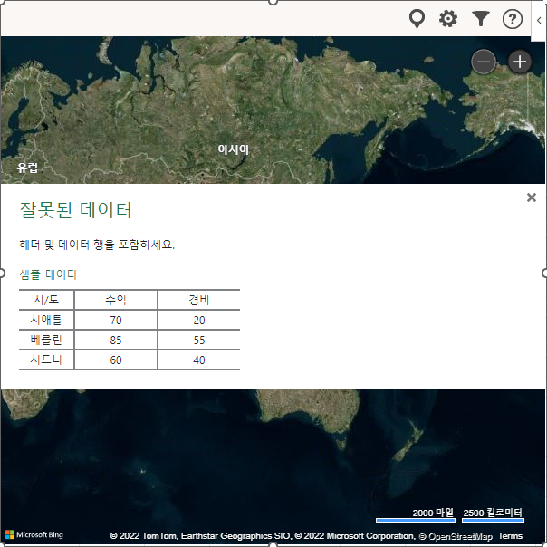Zoom in with the plus button

tap(520, 62)
